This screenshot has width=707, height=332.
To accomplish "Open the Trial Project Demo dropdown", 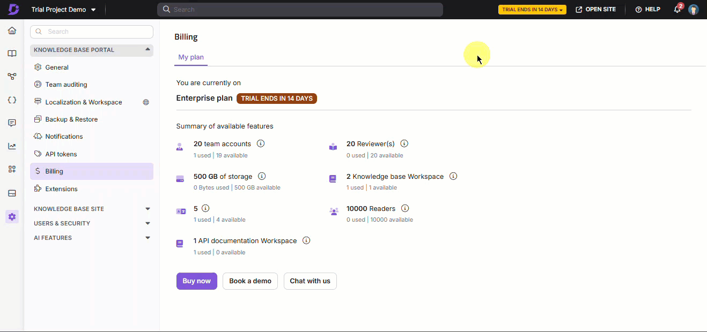I will (x=64, y=10).
